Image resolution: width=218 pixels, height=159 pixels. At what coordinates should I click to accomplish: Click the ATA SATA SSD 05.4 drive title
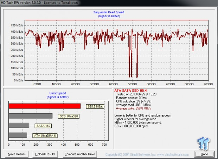point(130,91)
